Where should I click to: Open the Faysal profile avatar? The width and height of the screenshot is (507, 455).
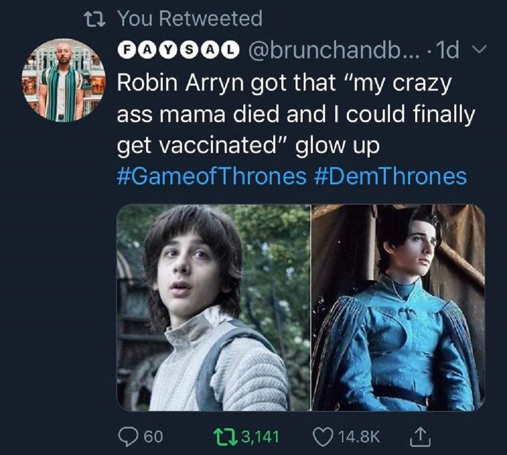[x=63, y=80]
